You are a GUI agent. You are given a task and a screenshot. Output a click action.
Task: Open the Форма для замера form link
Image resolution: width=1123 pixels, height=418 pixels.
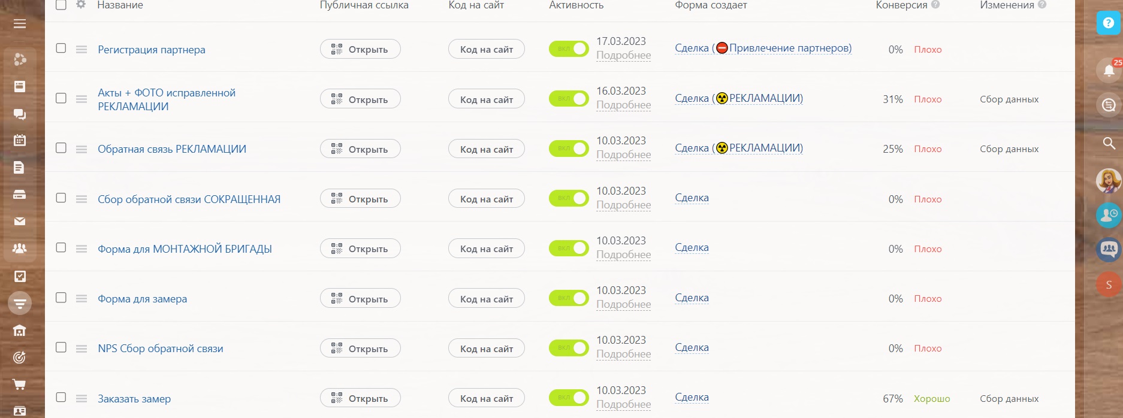click(x=142, y=299)
